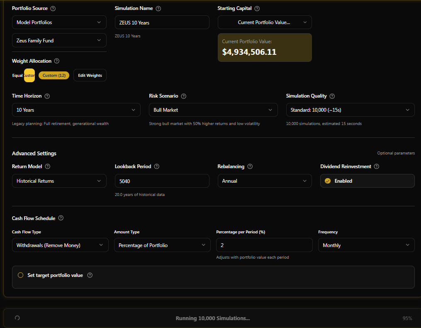Show Starting Capital help tooltip icon
The width and height of the screenshot is (421, 328).
click(x=257, y=9)
